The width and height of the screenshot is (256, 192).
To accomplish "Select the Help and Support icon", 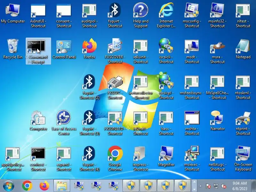I will [x=141, y=15].
